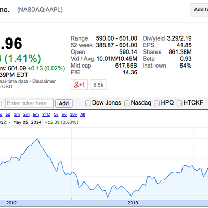The height and width of the screenshot is (208, 208).
Task: Click the 2013 label on timeline bar
Action: [133, 203]
